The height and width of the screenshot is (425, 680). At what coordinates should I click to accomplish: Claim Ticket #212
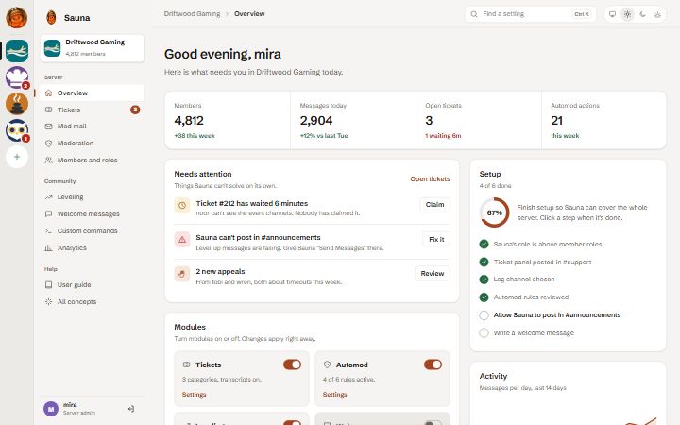coord(434,205)
